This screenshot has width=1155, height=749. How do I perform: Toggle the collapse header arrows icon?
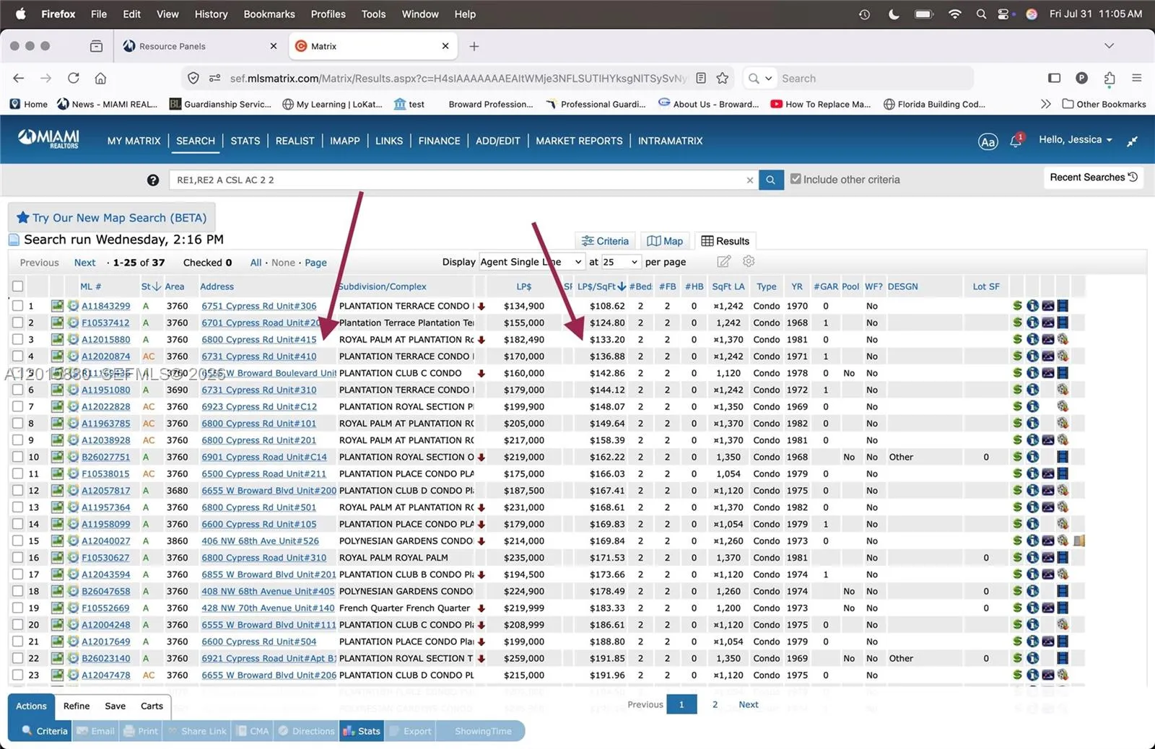[x=1133, y=141]
